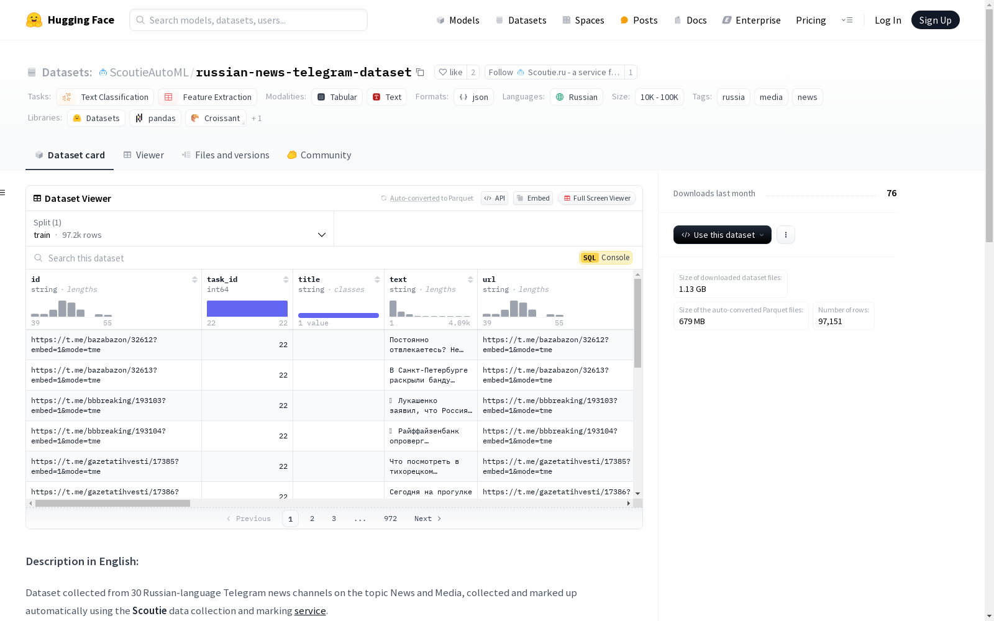Open the Datasets nav item

coord(521,20)
